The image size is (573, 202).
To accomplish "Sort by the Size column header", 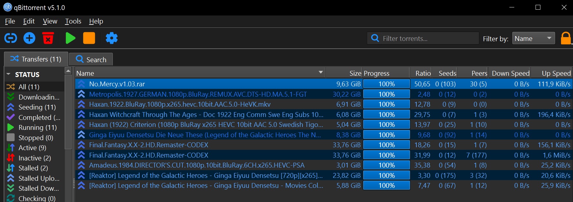I will (343, 73).
